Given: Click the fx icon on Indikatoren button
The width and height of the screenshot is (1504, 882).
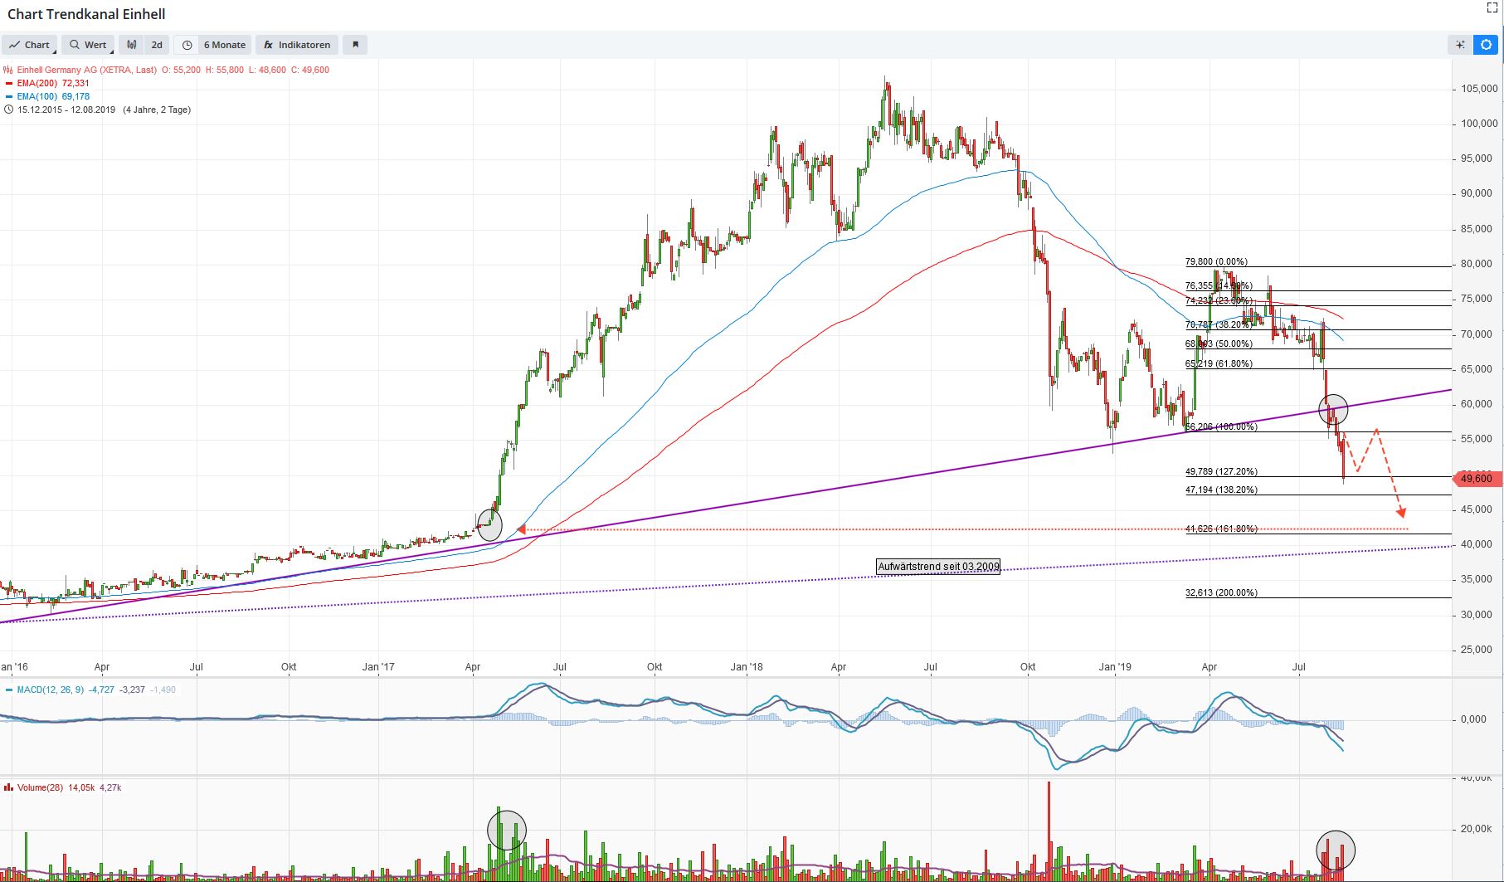Looking at the screenshot, I should click(x=268, y=45).
